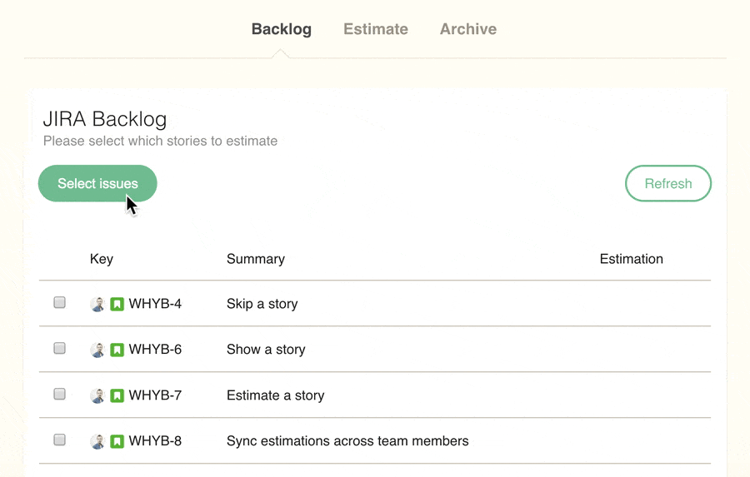Click the assignee avatar on WHYB-6 row
The image size is (750, 477).
(97, 350)
